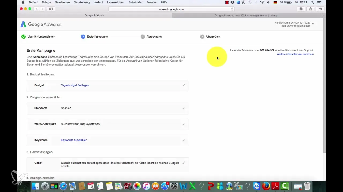Click the volume icon in menu bar

(x=269, y=2)
